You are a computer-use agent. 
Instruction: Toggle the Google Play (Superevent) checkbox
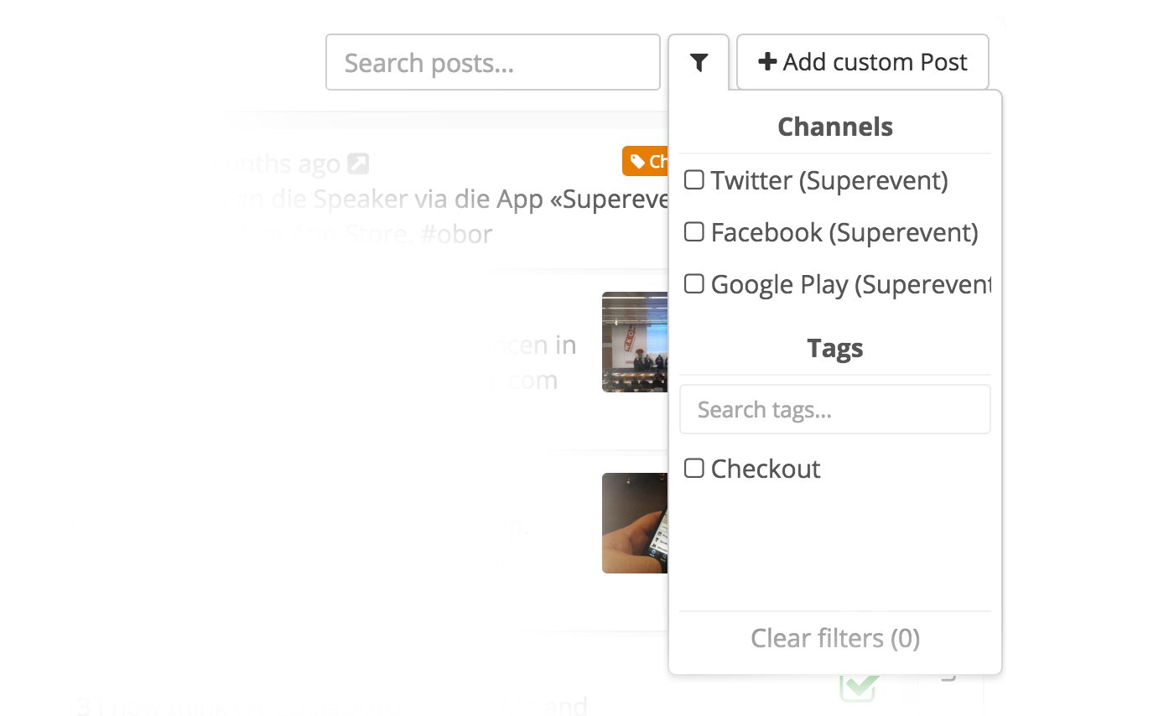point(693,283)
